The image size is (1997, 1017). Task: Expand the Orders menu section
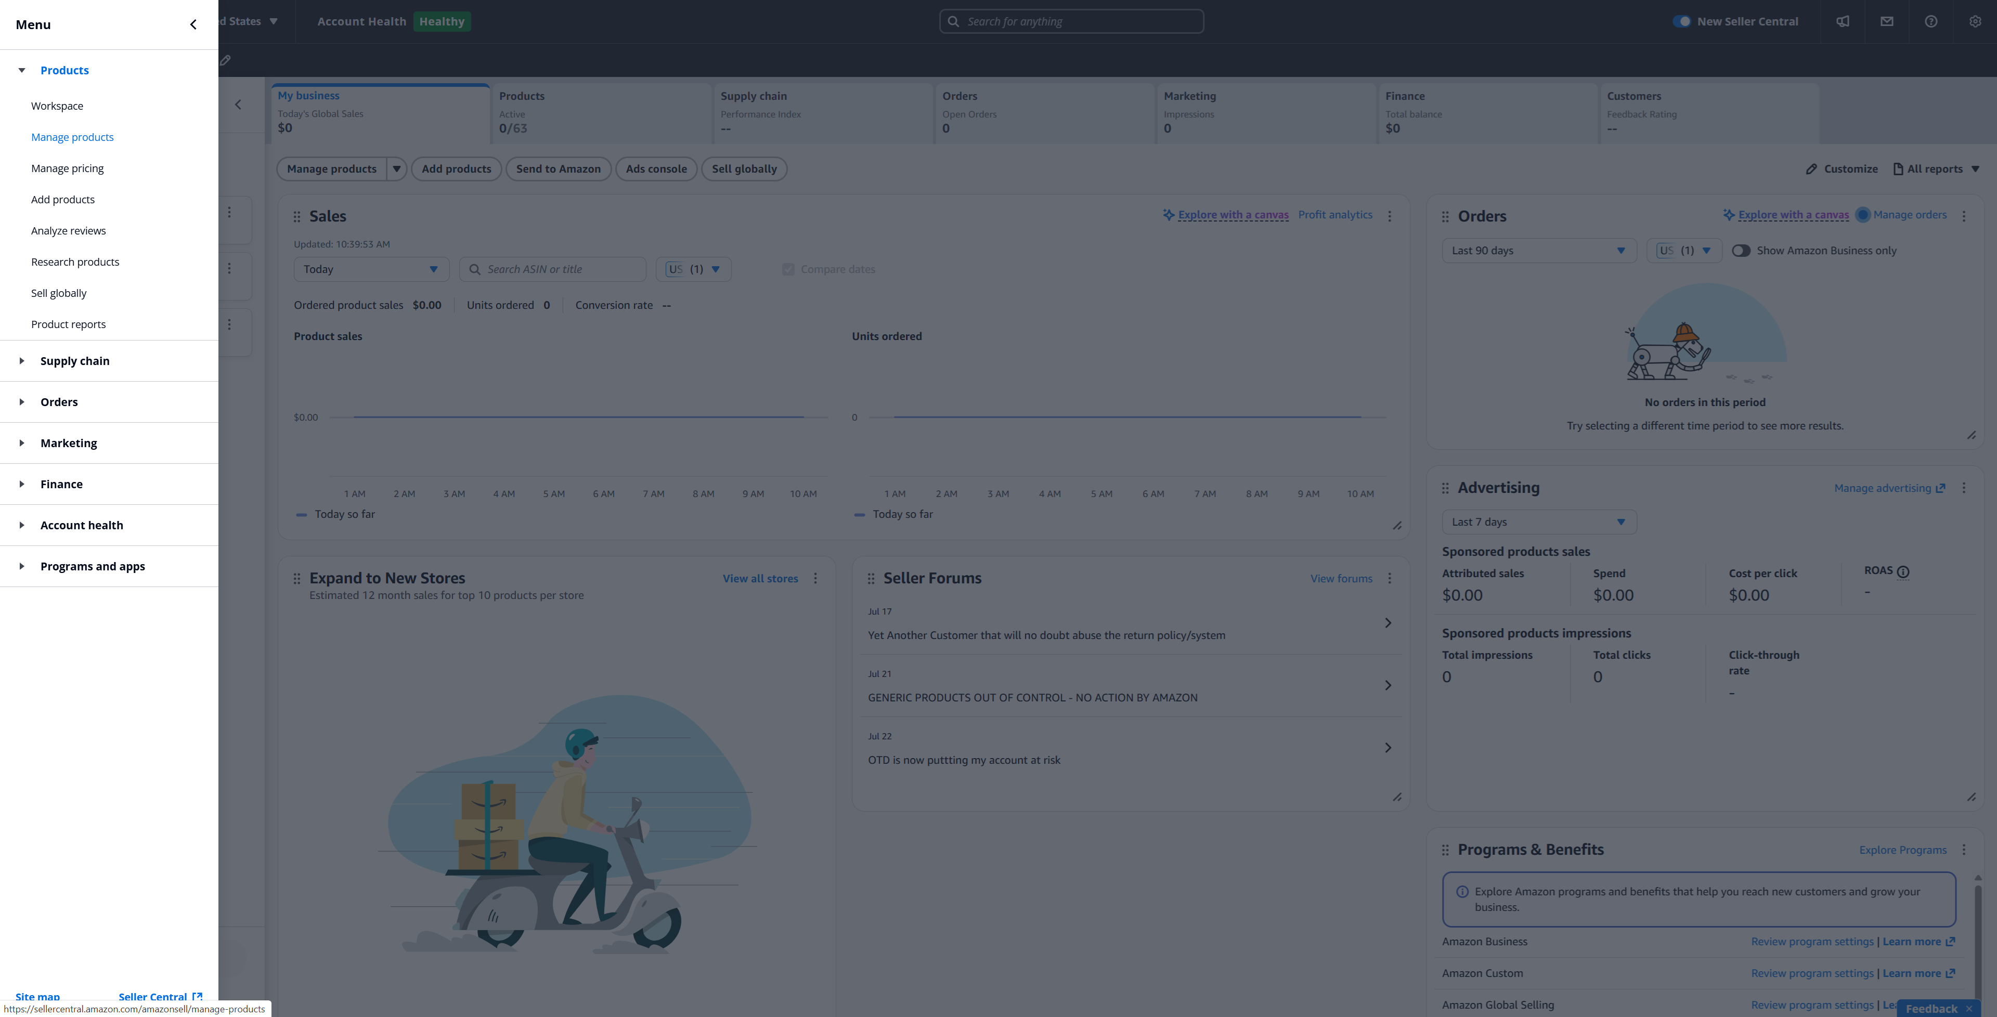(x=22, y=402)
